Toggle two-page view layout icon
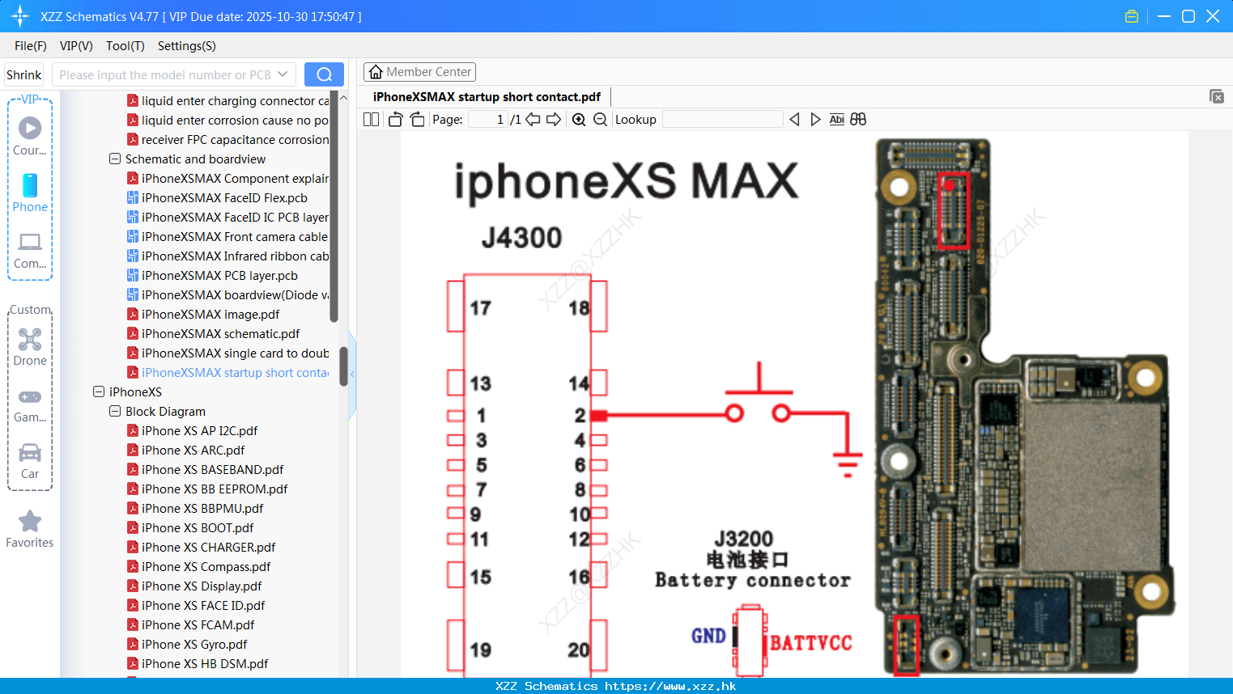 [x=372, y=119]
